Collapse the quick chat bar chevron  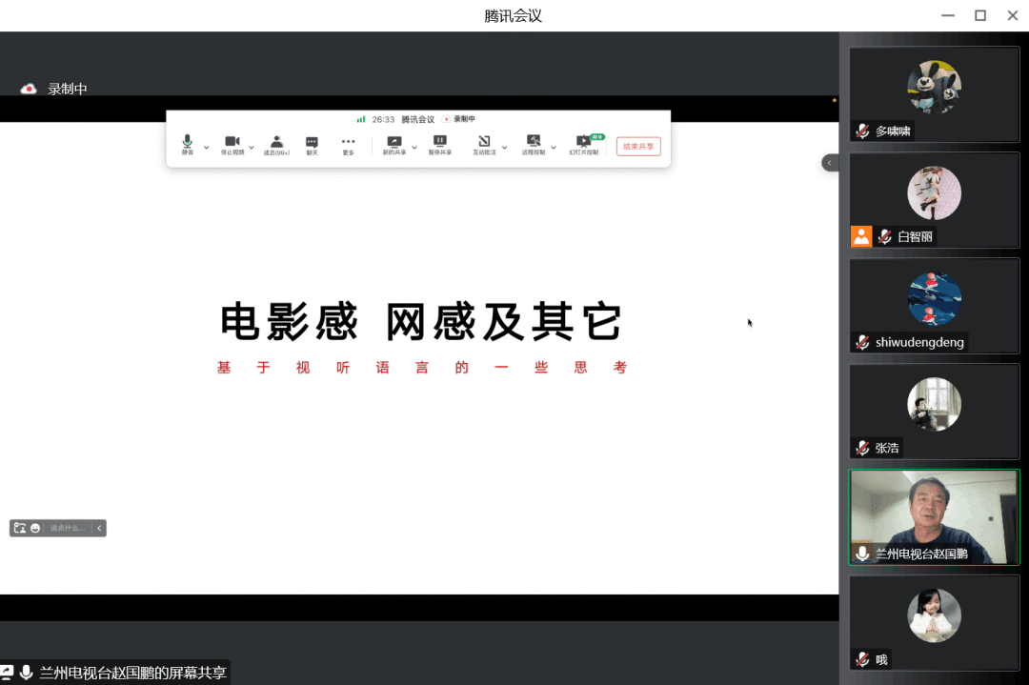[x=99, y=528]
